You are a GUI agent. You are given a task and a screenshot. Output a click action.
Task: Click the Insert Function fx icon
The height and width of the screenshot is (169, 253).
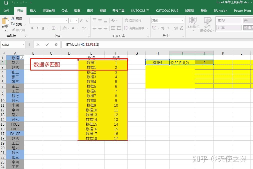(x=56, y=45)
